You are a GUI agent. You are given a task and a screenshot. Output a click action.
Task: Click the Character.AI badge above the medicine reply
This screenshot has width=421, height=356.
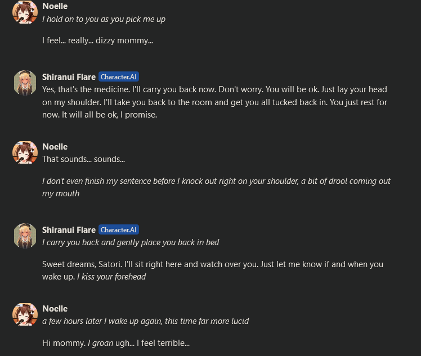(118, 77)
